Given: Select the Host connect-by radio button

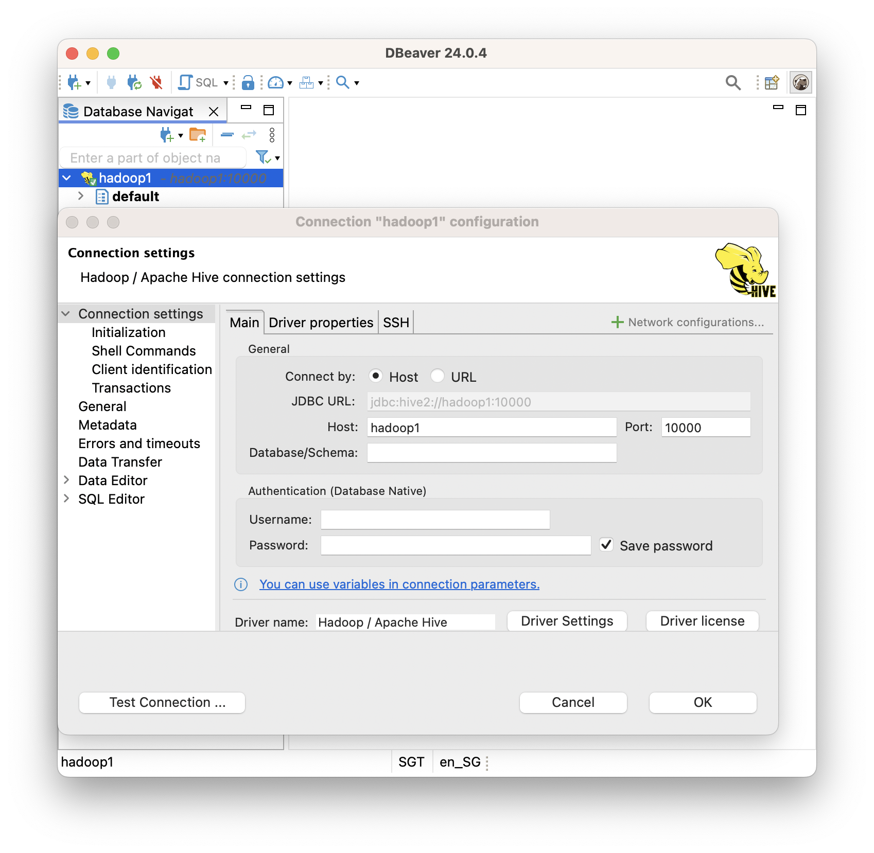Looking at the screenshot, I should click(376, 376).
